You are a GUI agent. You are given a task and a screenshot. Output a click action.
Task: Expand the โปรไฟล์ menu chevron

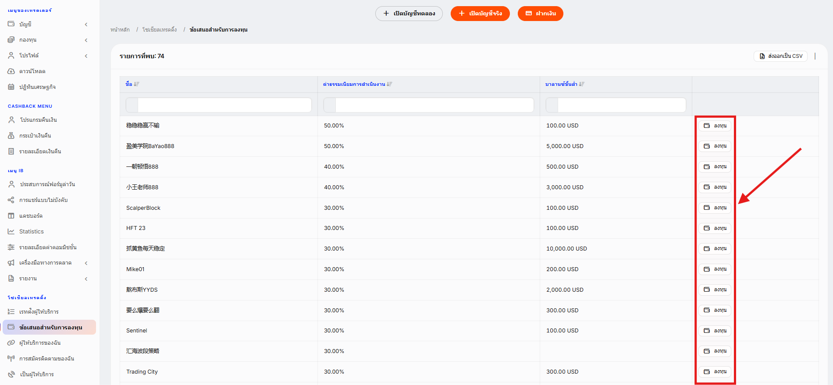(x=86, y=56)
